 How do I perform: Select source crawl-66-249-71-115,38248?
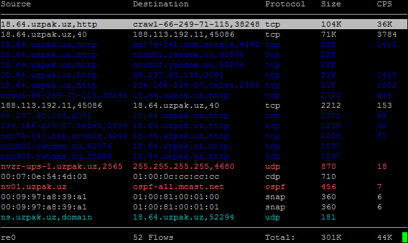click(64, 95)
